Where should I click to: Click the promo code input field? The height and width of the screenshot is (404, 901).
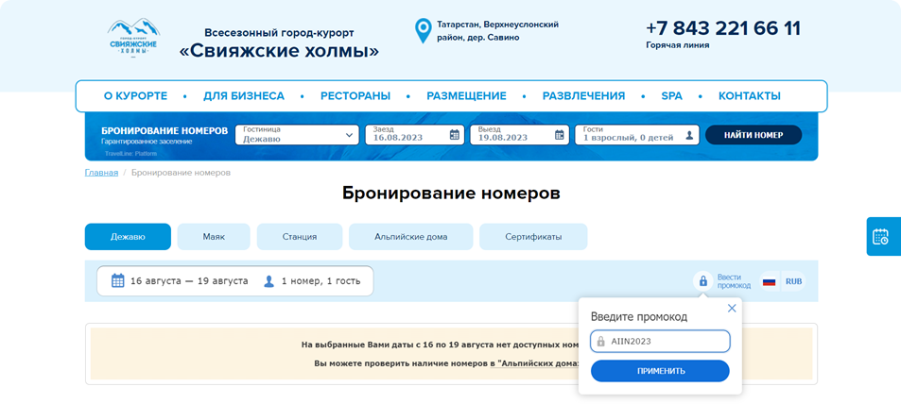[x=660, y=341]
